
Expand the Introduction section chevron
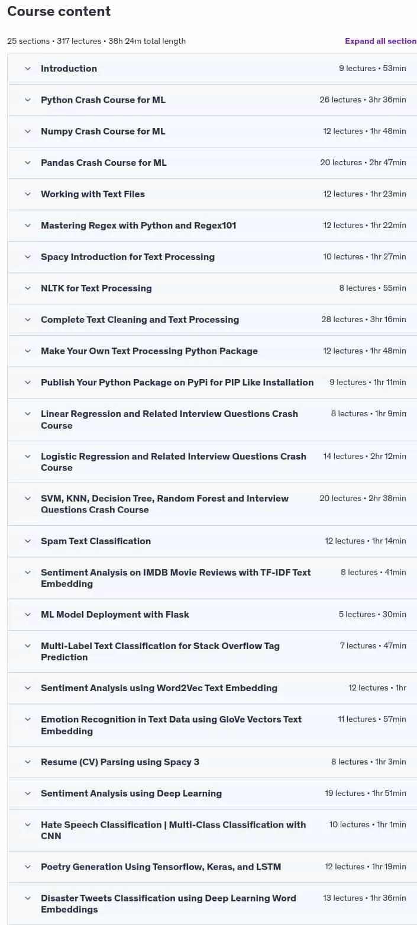click(x=27, y=69)
